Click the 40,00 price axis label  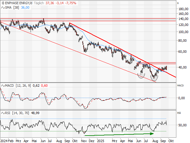pyautogui.click(x=182, y=67)
